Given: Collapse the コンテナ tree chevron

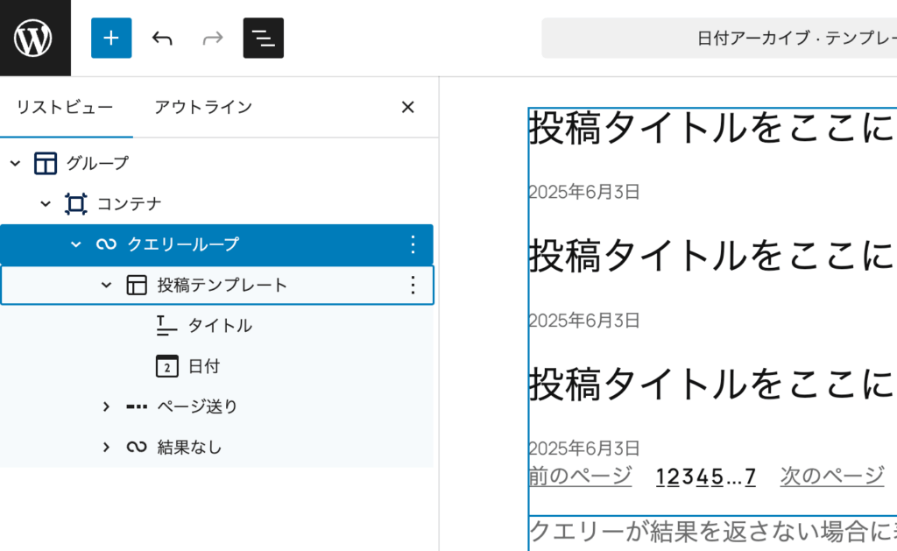Looking at the screenshot, I should pos(46,204).
